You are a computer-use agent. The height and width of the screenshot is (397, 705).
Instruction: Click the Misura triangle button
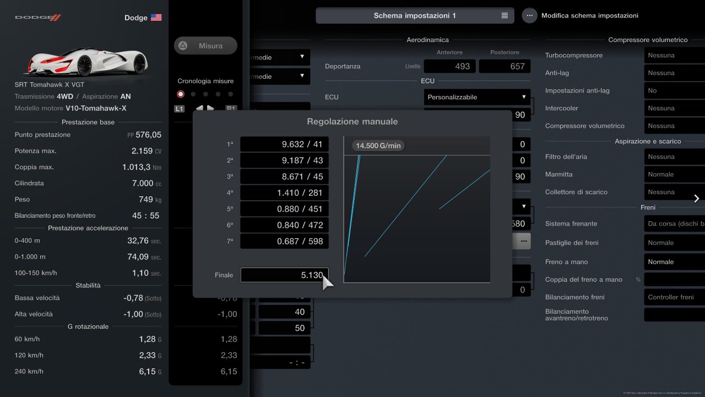point(205,46)
